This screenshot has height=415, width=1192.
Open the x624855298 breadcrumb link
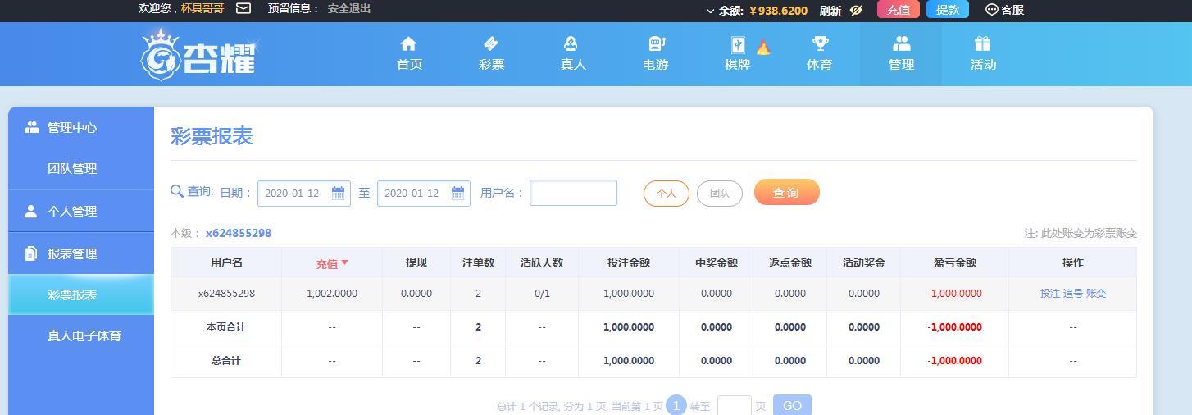pyautogui.click(x=239, y=233)
